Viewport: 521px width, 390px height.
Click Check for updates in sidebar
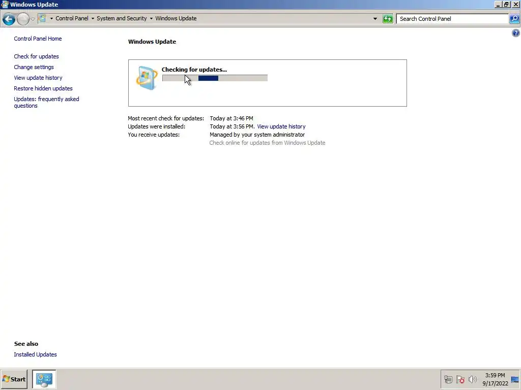(x=36, y=56)
